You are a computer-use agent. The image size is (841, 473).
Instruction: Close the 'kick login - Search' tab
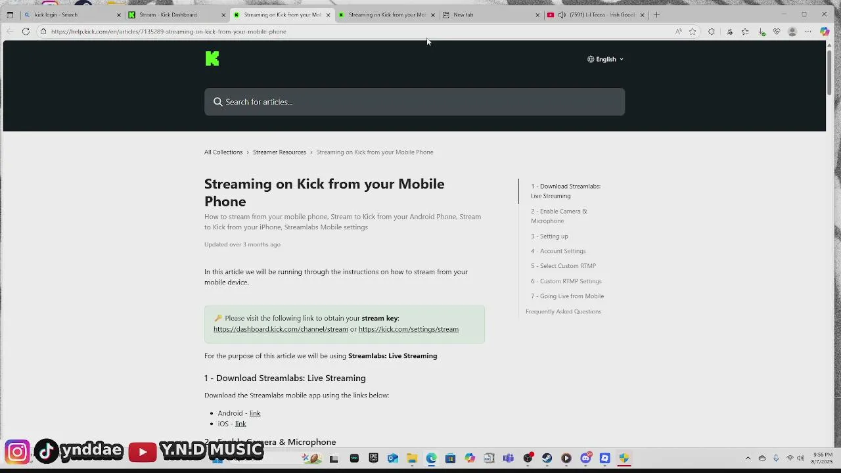(119, 14)
